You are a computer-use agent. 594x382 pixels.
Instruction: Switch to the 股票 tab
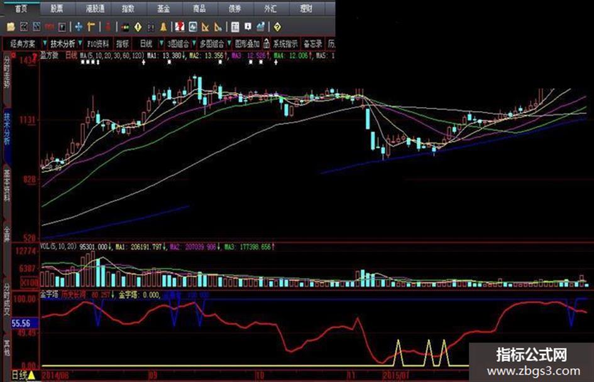pyautogui.click(x=57, y=8)
